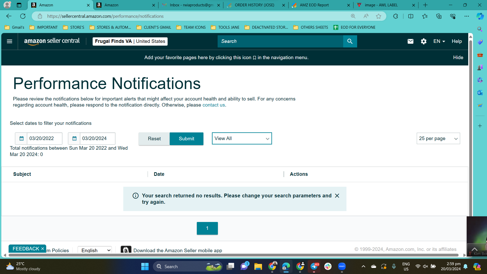Open a new browser tab
The width and height of the screenshot is (487, 274).
[x=425, y=5]
